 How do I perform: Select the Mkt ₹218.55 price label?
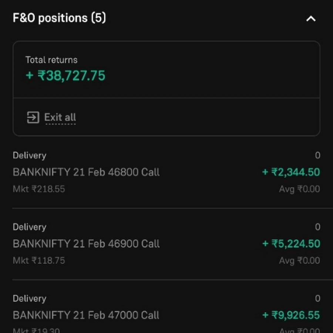(x=38, y=189)
